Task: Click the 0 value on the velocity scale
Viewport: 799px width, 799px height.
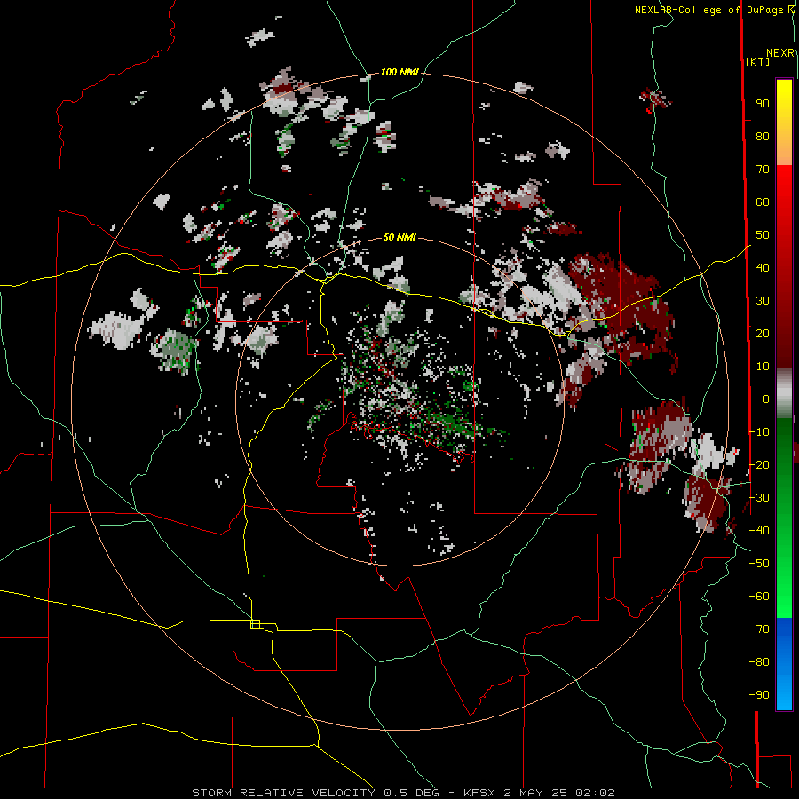Action: [x=766, y=399]
